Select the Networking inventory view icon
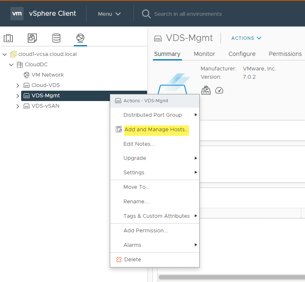 pyautogui.click(x=80, y=39)
